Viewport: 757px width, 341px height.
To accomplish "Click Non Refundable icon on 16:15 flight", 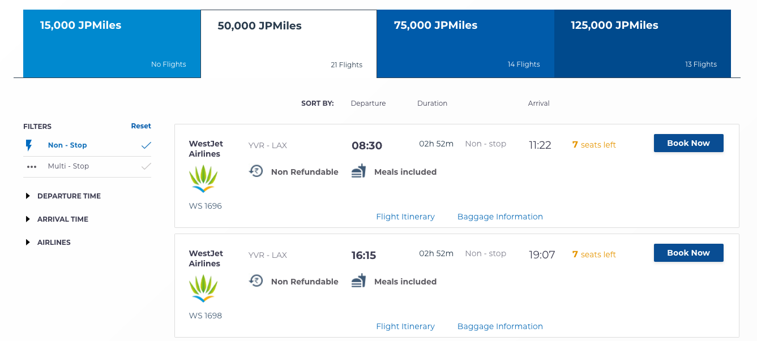I will pyautogui.click(x=256, y=280).
